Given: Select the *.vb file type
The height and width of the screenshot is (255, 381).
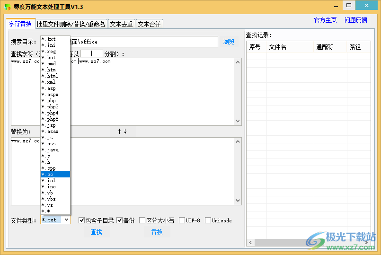Looking at the screenshot, I should tap(55, 193).
